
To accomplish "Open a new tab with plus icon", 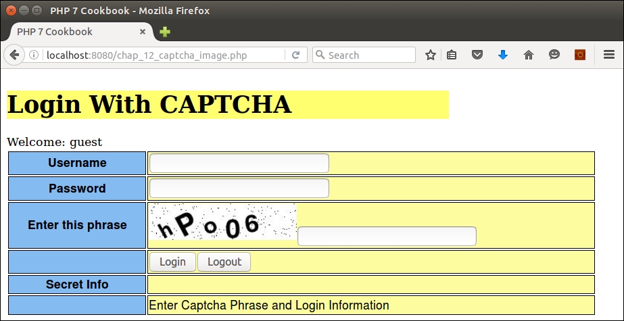I will click(x=165, y=32).
